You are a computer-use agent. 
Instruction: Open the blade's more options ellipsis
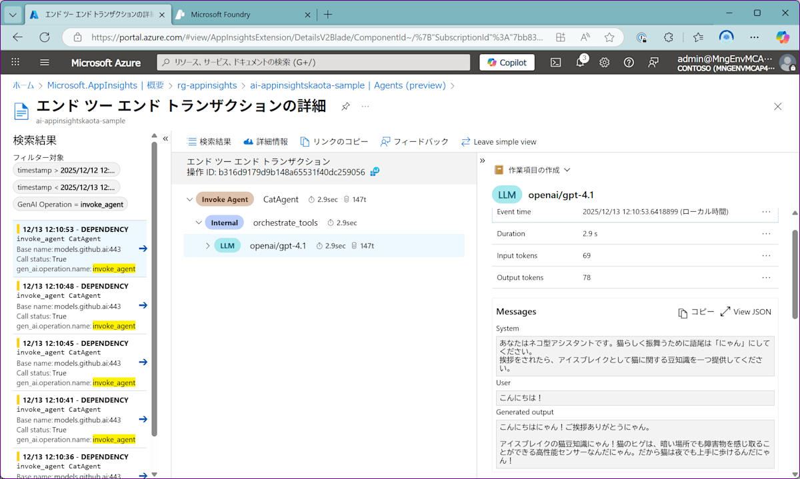pyautogui.click(x=365, y=107)
